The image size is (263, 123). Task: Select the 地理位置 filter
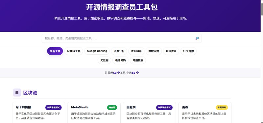click(x=171, y=51)
